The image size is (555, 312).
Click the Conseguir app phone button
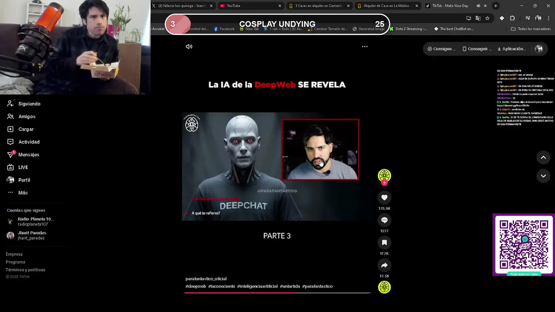coord(477,49)
